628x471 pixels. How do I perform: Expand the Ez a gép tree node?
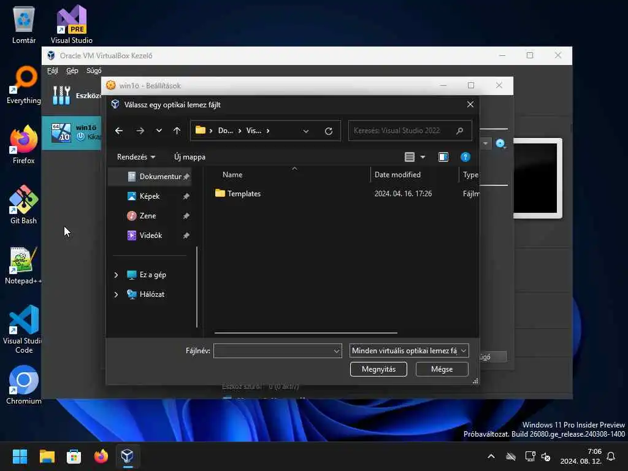pos(116,275)
